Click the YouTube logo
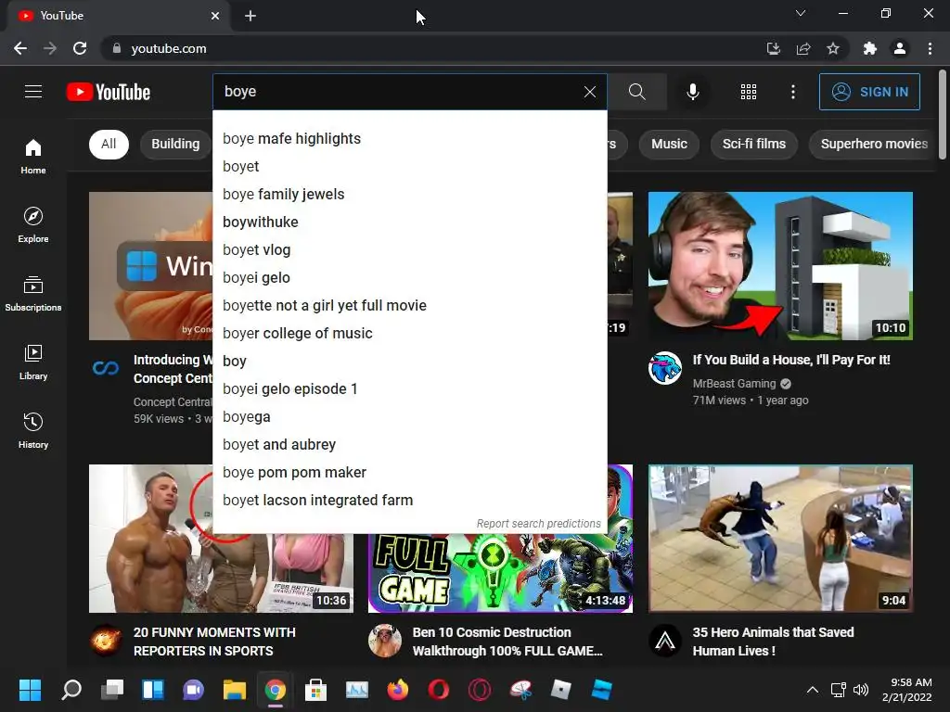 [109, 92]
